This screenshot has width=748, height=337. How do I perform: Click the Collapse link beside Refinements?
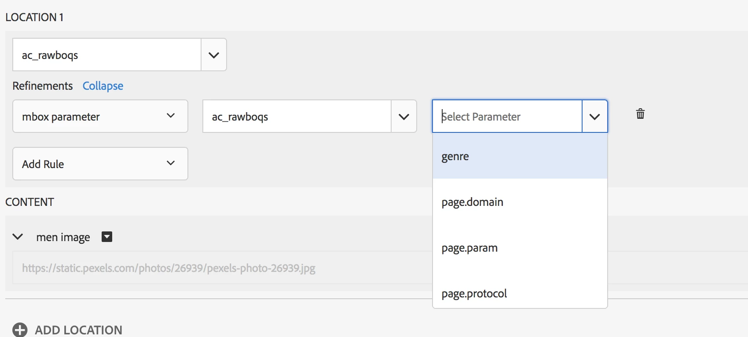[x=103, y=86]
